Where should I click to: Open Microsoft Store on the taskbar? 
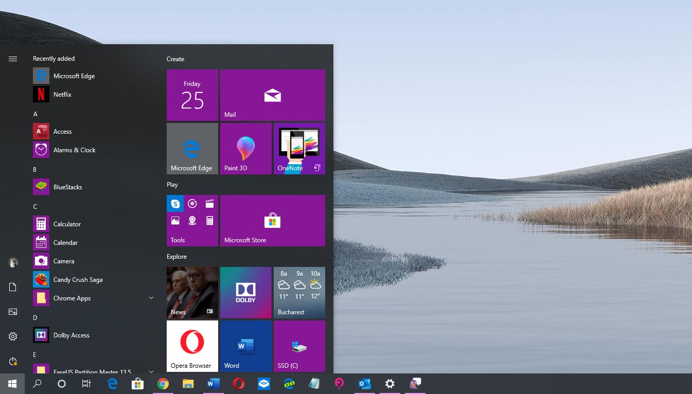[x=137, y=384]
